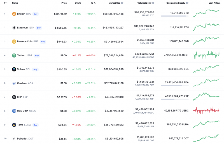
Task: Click the Market Cap info icon
Action: tap(122, 3)
